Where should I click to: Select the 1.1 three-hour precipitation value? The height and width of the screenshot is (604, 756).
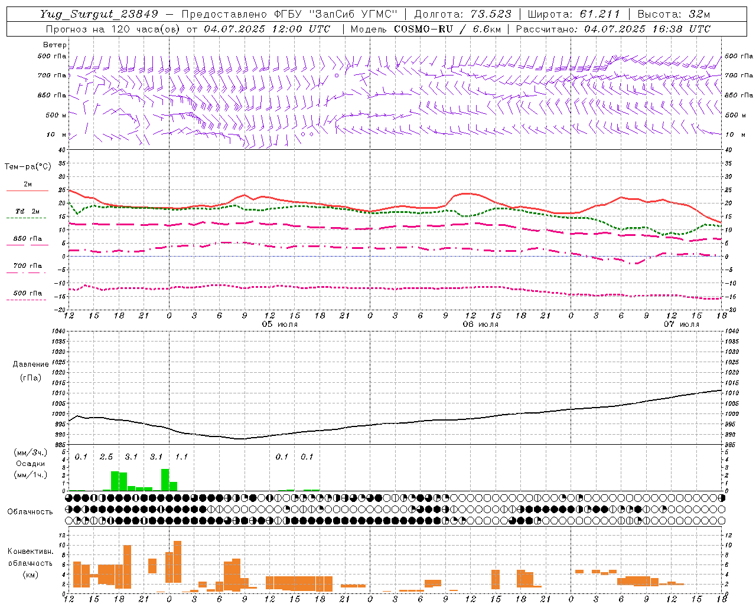[181, 457]
